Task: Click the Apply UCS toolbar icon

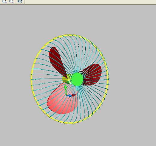Action: 20,1
